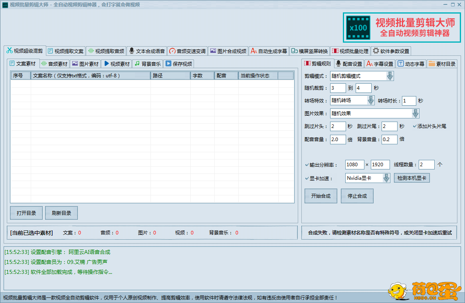The width and height of the screenshot is (465, 303).
Task: Switch to the 文本合成语音 tab
Action: tap(147, 51)
